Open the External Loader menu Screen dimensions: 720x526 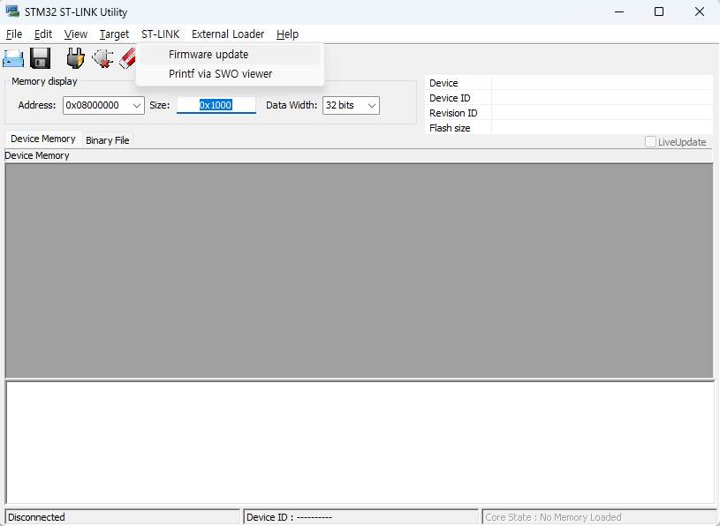point(228,34)
